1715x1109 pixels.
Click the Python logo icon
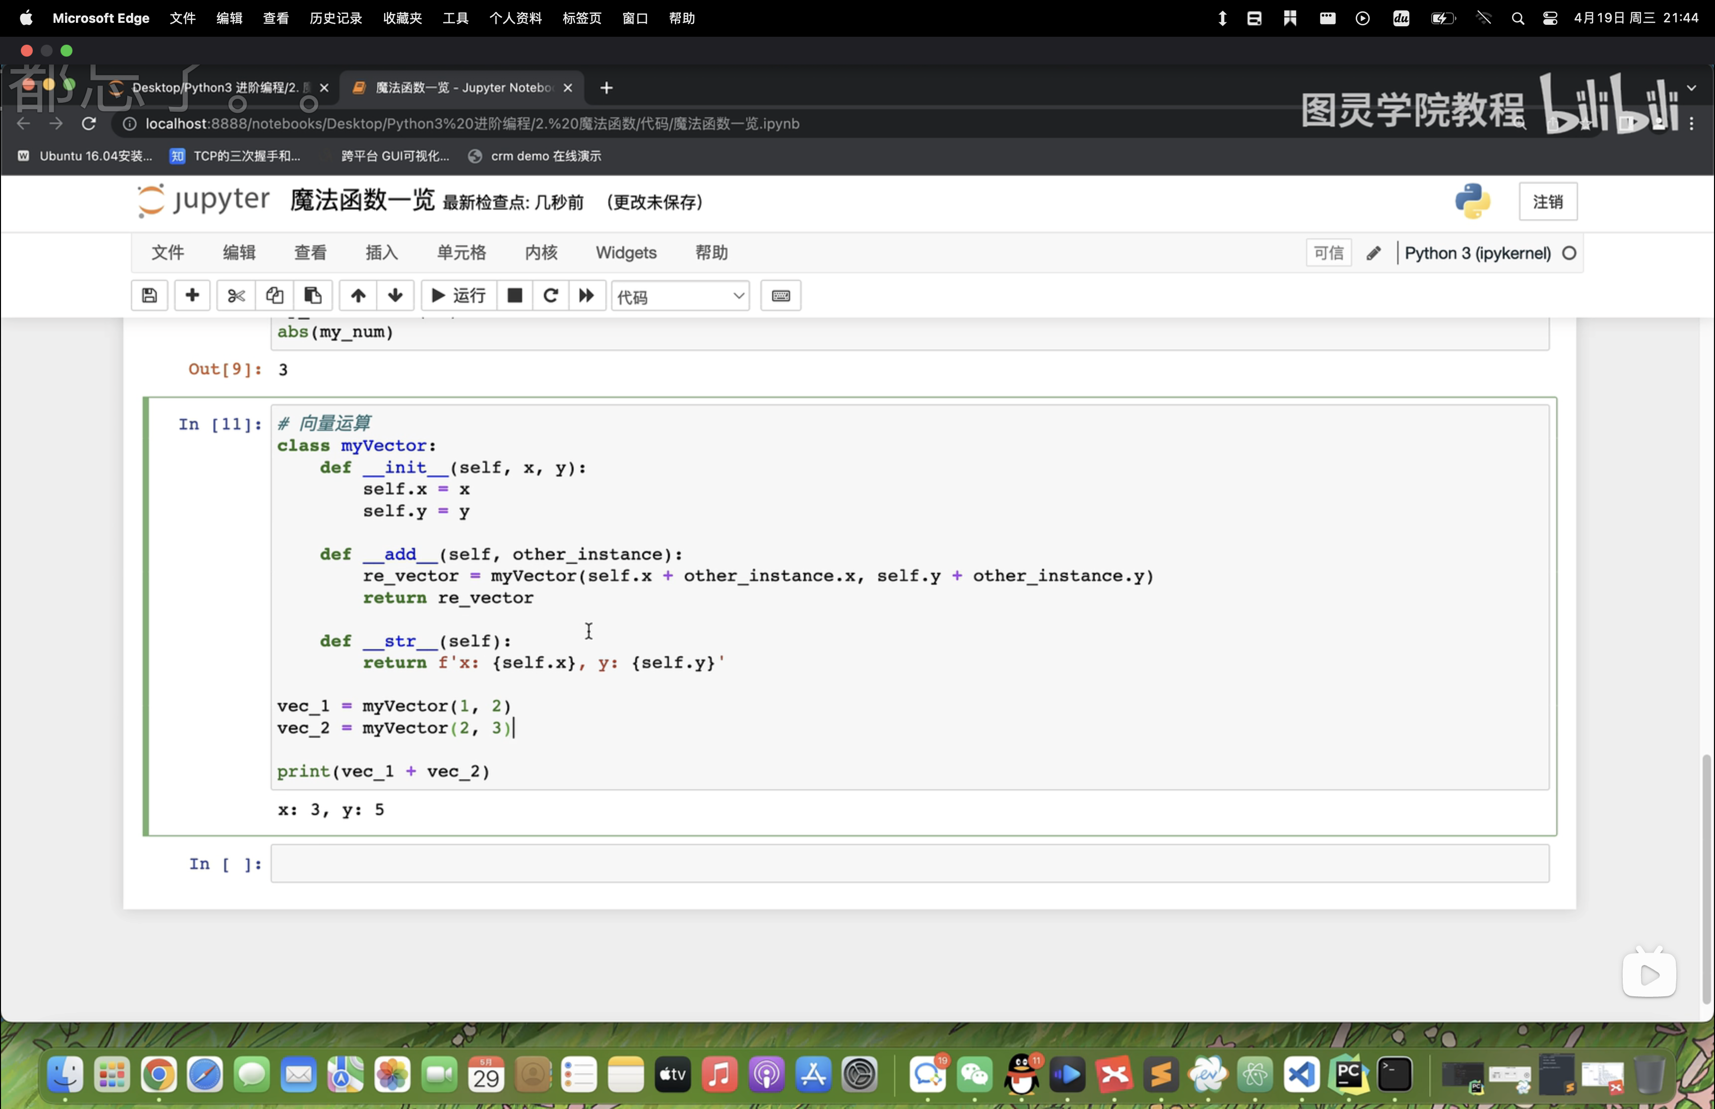[x=1472, y=201]
